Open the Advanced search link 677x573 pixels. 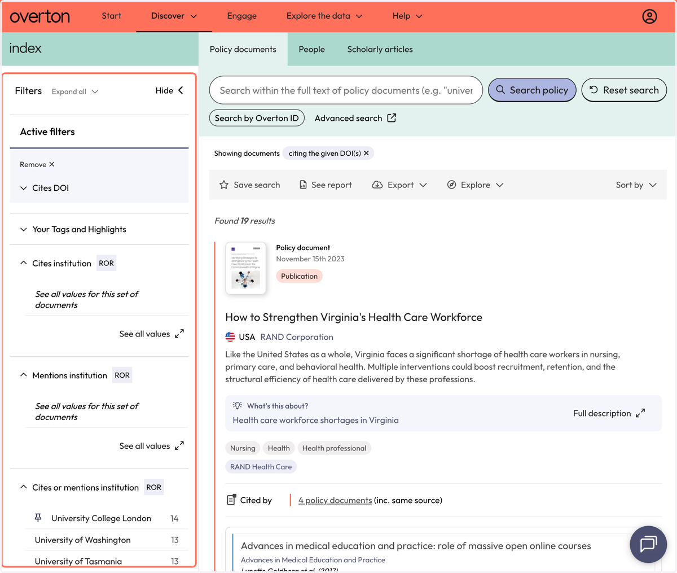pos(355,118)
